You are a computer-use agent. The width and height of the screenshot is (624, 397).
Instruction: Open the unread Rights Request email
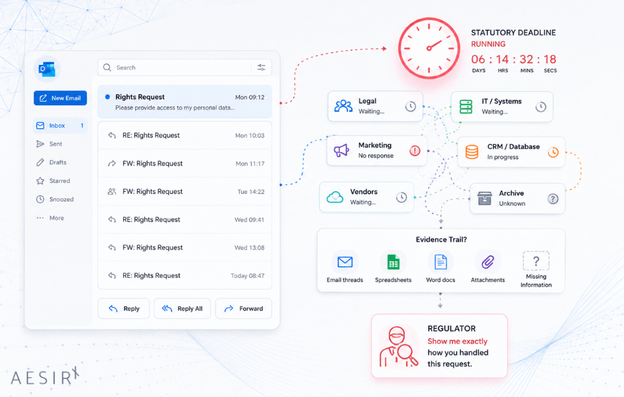point(185,102)
